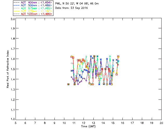Click the y-axis tick label 1.4
Screen dimensions: 166x133
pos(13,79)
